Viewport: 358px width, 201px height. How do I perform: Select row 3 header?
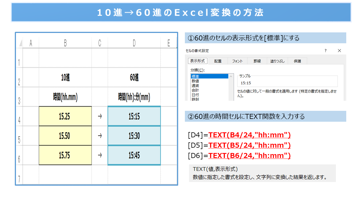pyautogui.click(x=19, y=97)
